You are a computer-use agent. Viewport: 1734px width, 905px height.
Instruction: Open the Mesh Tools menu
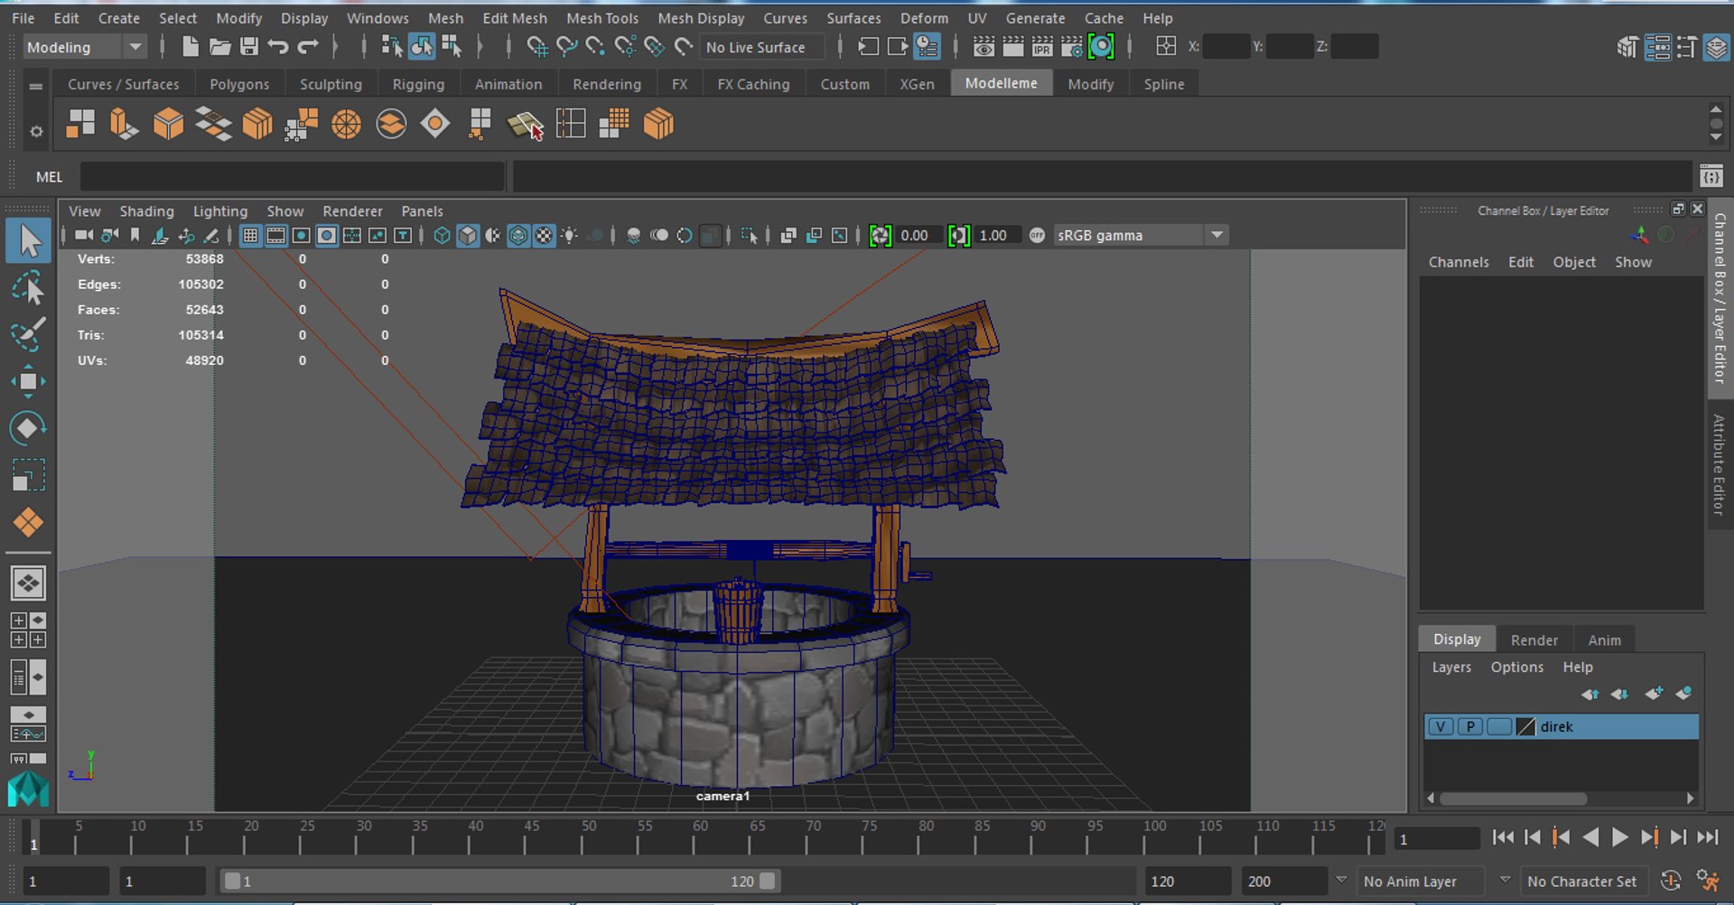(601, 18)
